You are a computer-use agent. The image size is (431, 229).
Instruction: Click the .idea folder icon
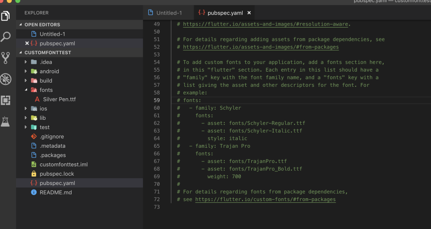34,62
